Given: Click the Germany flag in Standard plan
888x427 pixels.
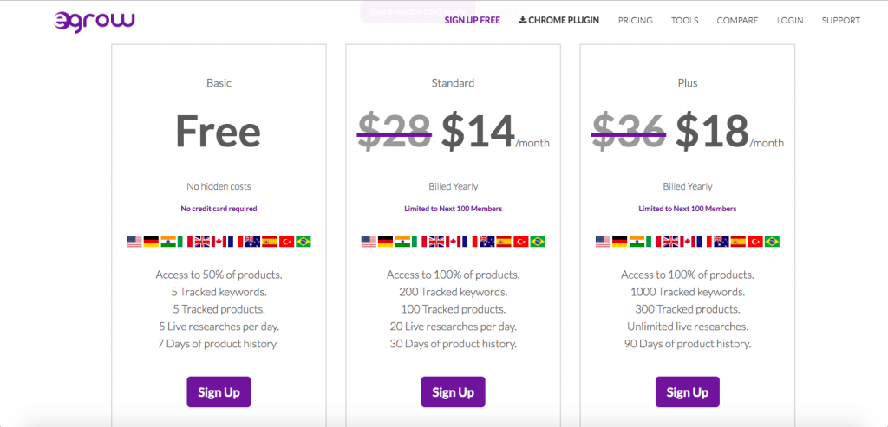Looking at the screenshot, I should pyautogui.click(x=385, y=242).
